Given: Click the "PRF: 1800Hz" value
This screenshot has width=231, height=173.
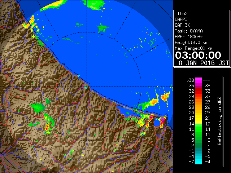Looking at the screenshot, I should tap(189, 37).
